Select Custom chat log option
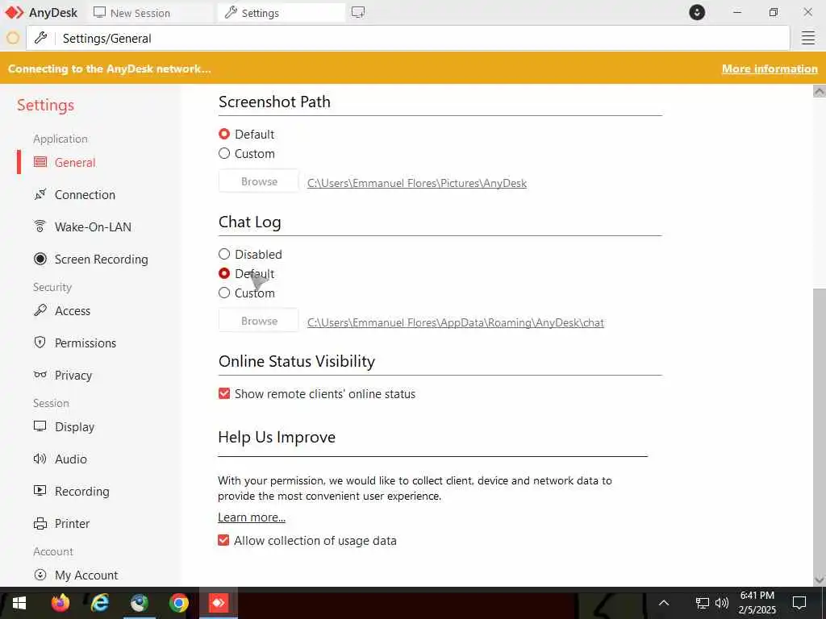This screenshot has height=619, width=826. click(224, 293)
